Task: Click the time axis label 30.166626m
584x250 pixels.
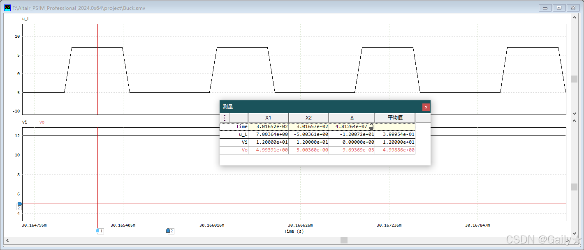Action: (x=300, y=225)
